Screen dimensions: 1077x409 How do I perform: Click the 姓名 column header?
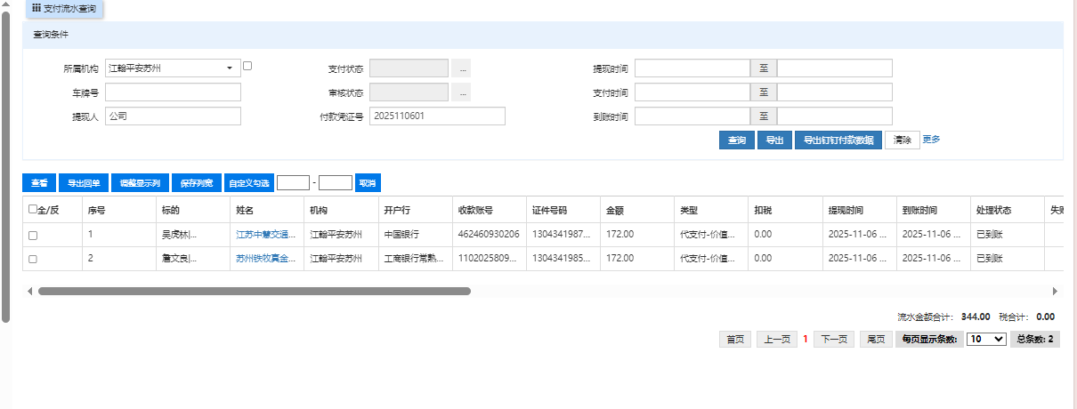point(266,211)
